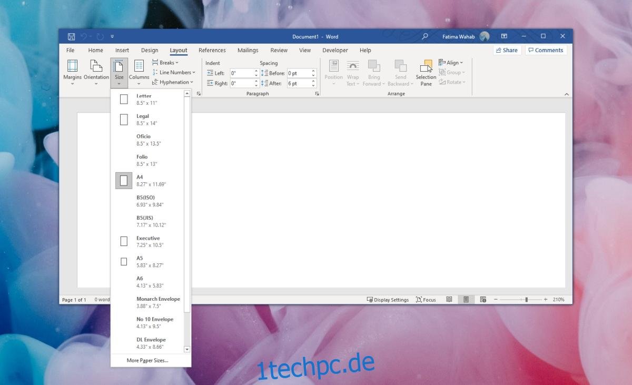Choose Monarch Envelope size

(147, 302)
